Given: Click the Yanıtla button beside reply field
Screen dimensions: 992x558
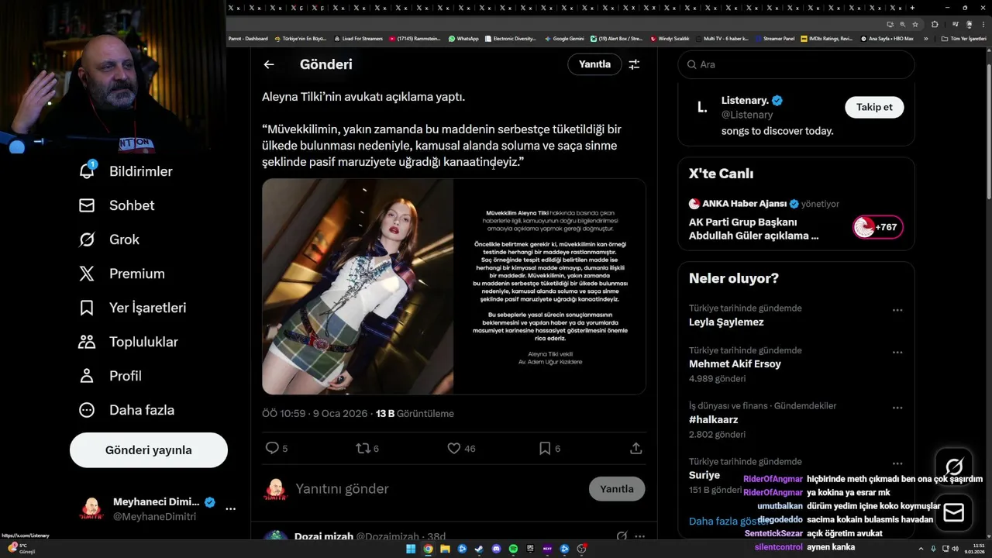Looking at the screenshot, I should click(617, 489).
